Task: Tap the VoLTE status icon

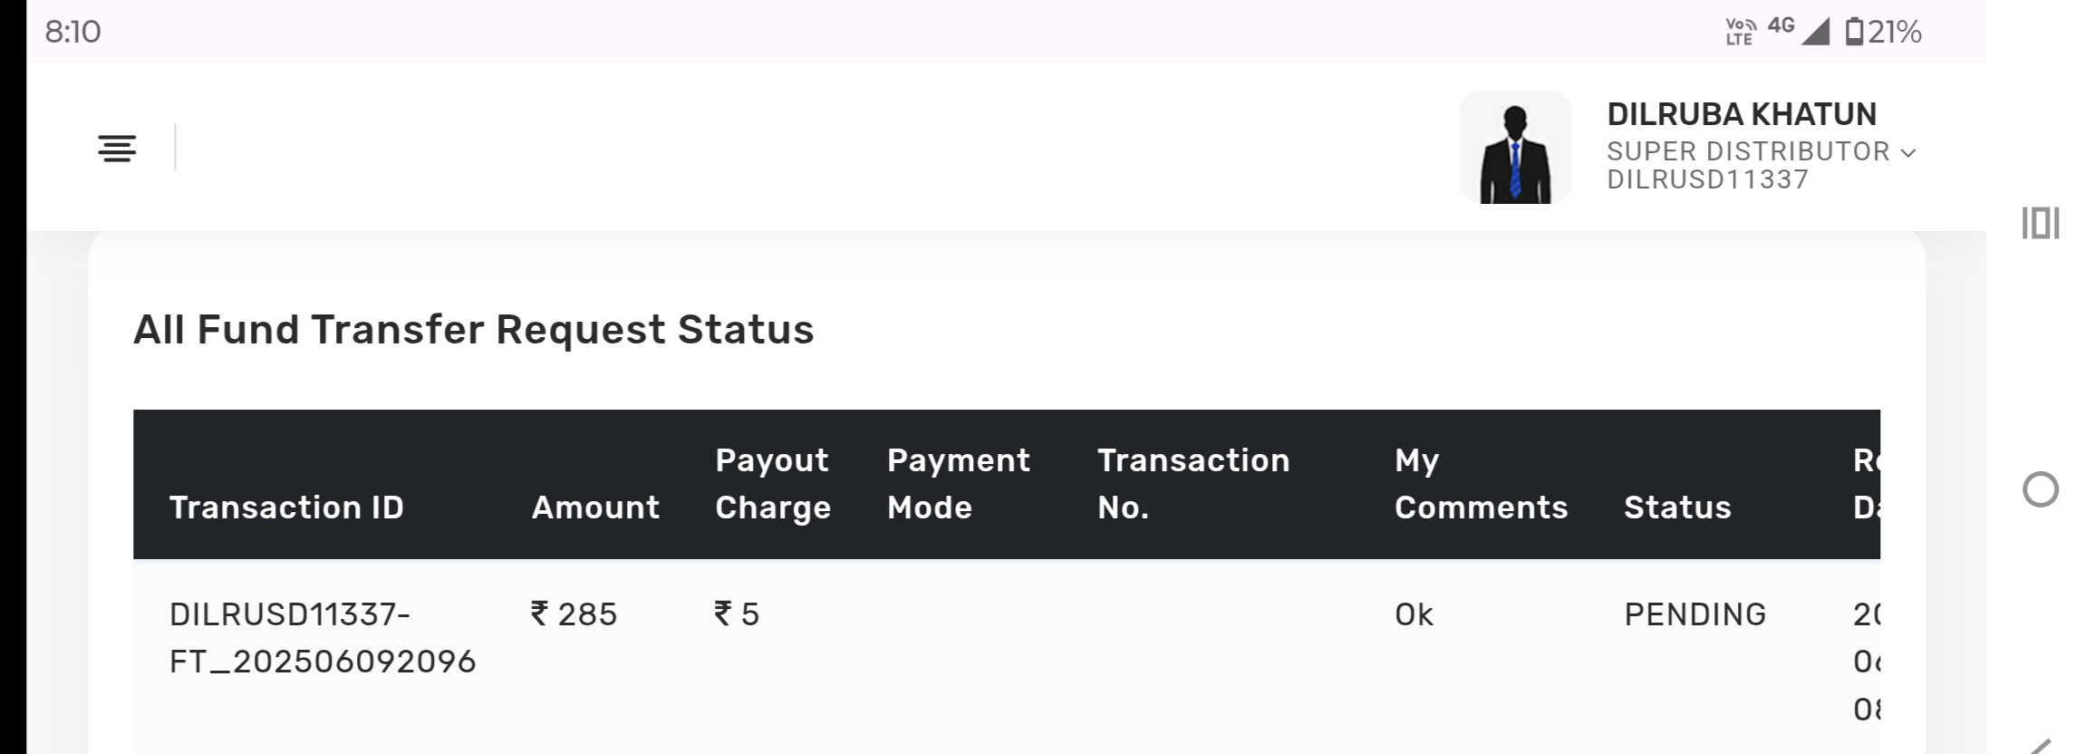Action: 1740,33
